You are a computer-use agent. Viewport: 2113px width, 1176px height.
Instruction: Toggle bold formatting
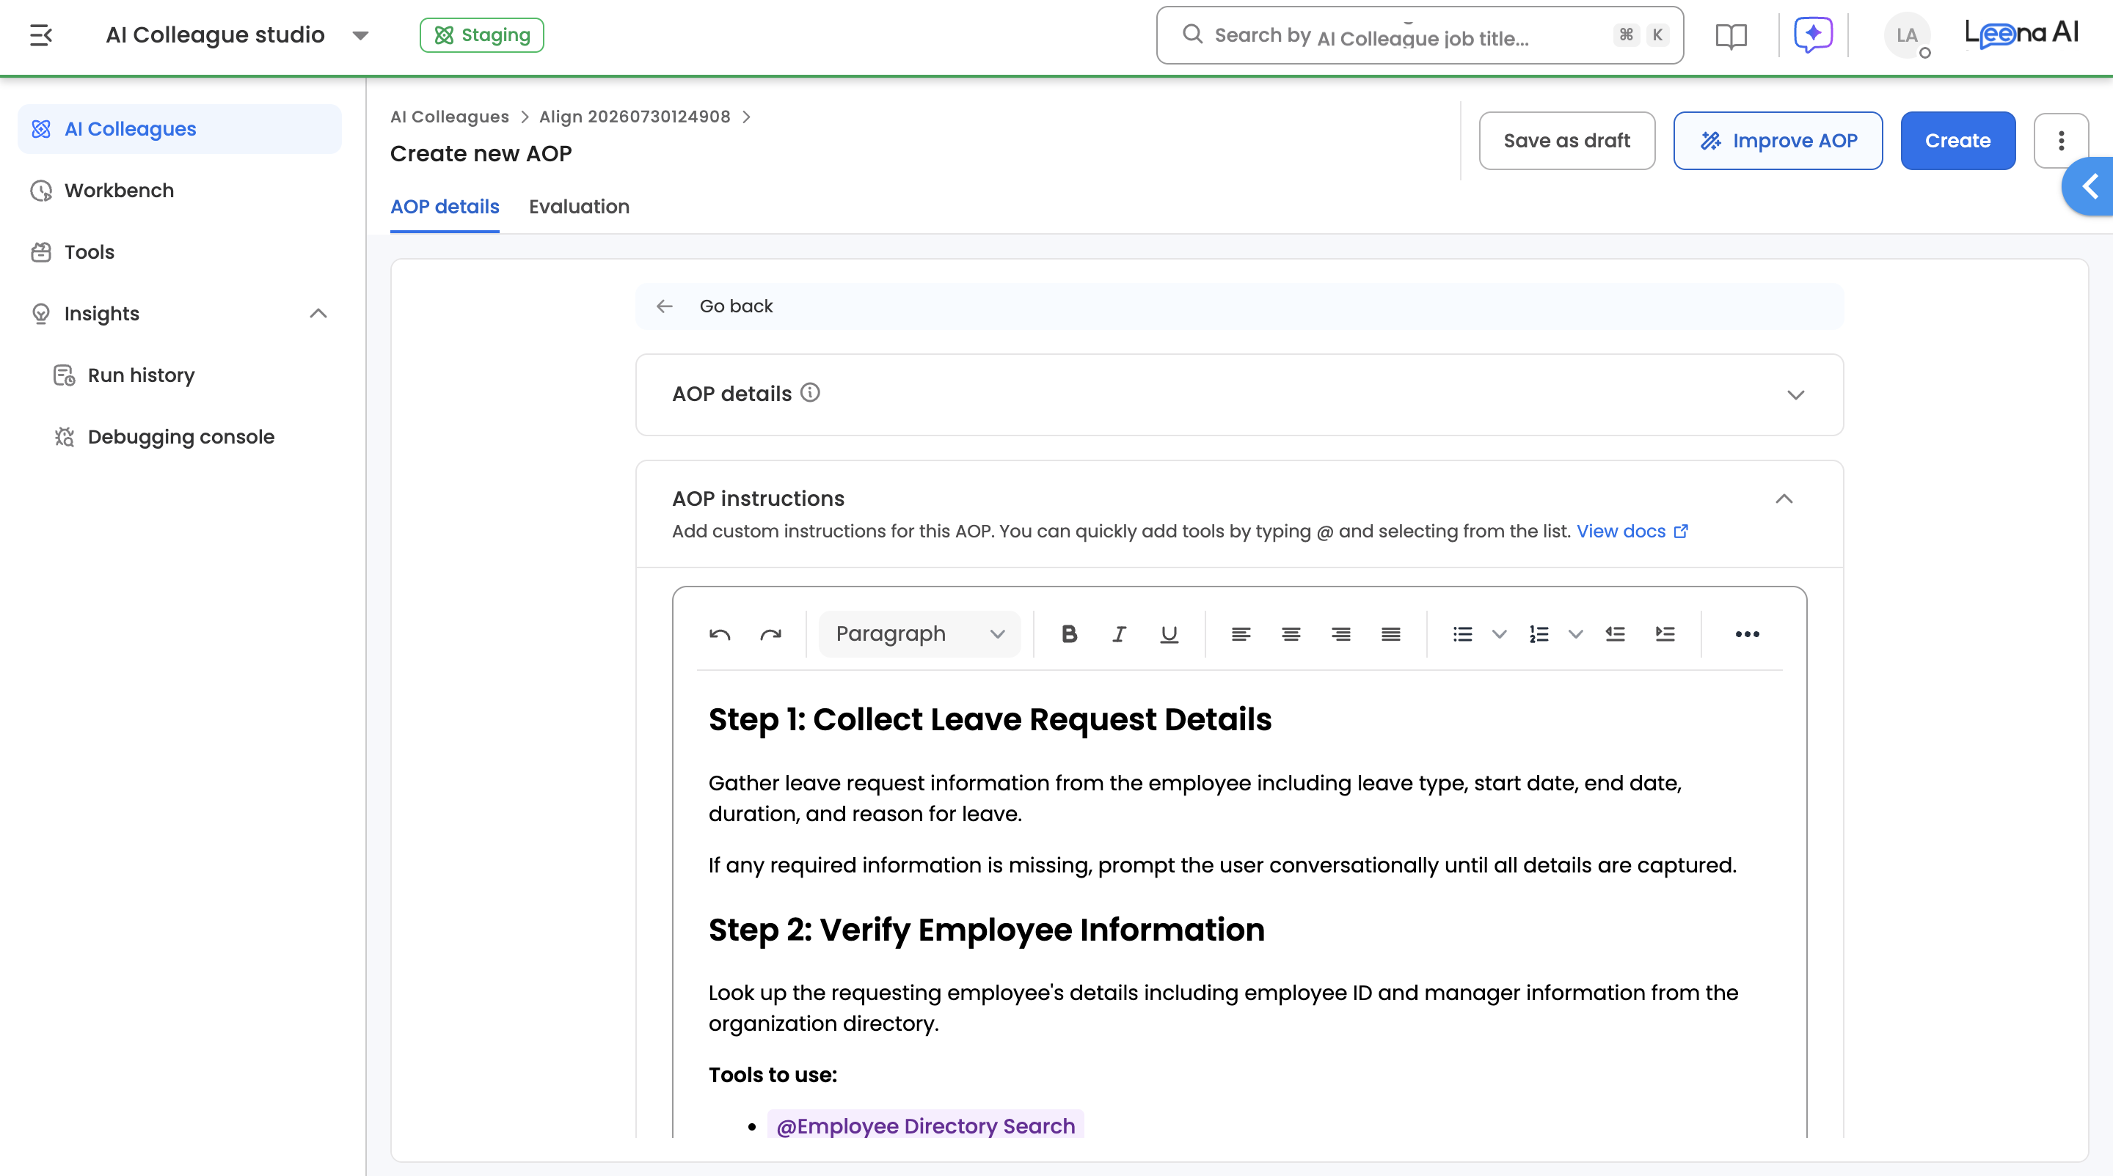coord(1069,633)
